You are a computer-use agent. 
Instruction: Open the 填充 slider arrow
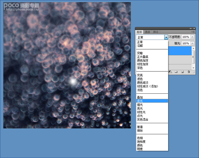point(192,43)
